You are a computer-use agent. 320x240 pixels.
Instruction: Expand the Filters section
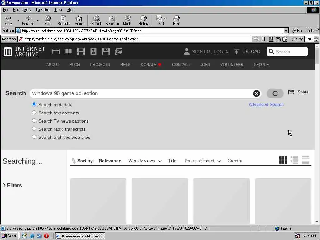(12, 185)
